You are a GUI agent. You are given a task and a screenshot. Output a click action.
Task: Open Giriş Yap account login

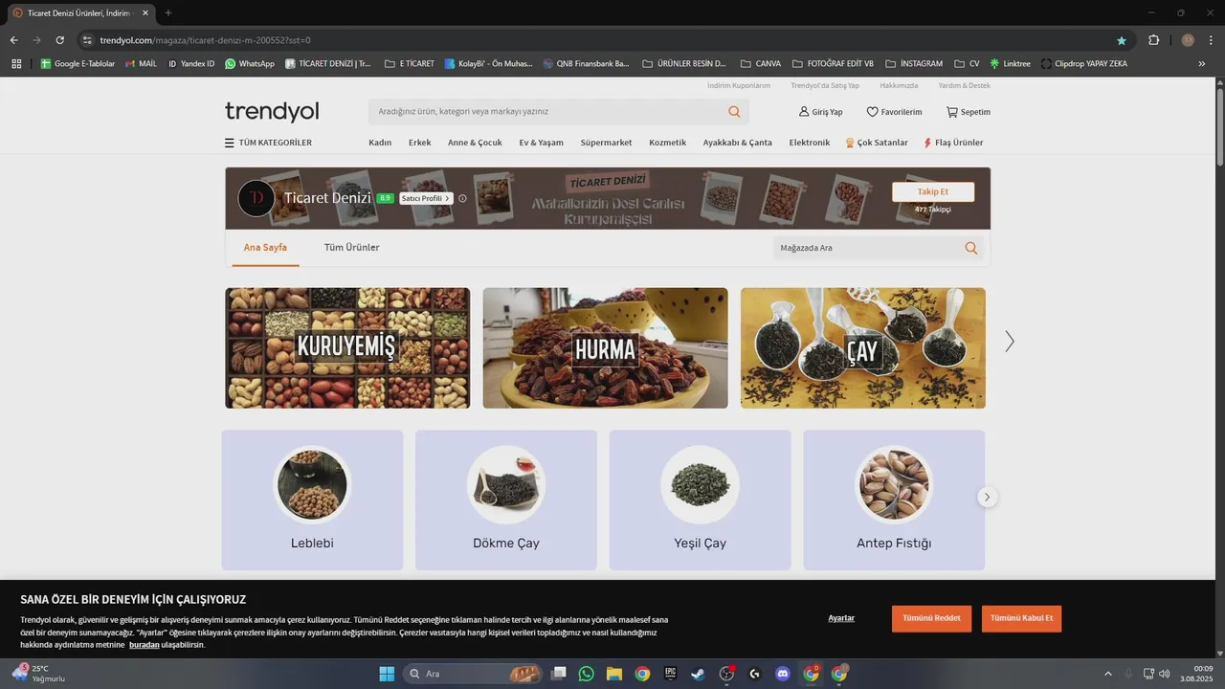(x=821, y=112)
